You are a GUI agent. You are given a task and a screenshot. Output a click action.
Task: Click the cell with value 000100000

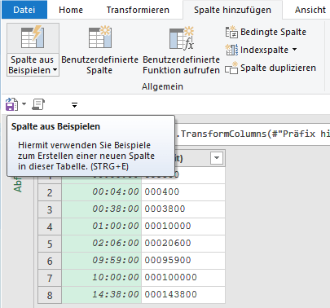coord(183,277)
